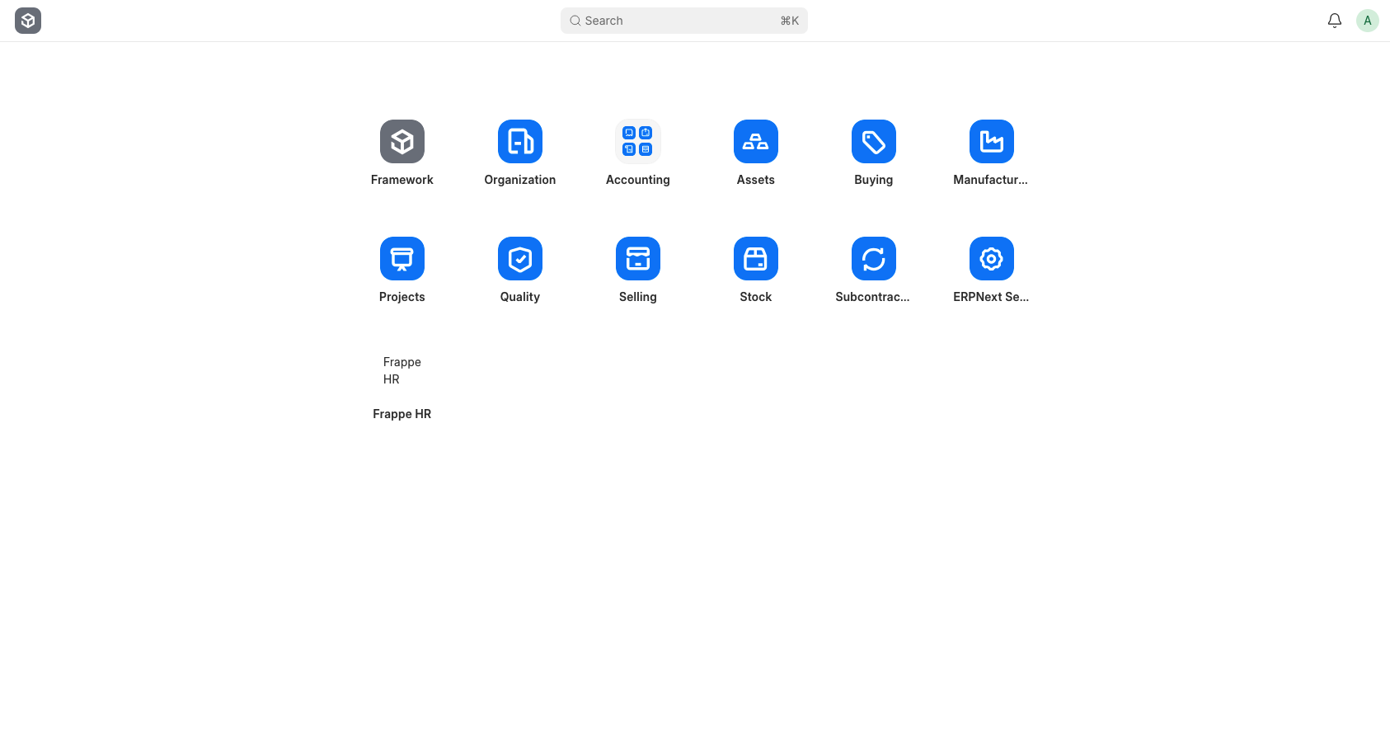Open the Projects app icon
Image resolution: width=1390 pixels, height=748 pixels.
[402, 259]
